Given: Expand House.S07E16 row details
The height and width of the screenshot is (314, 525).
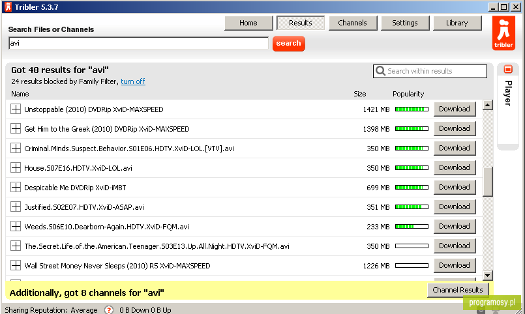Looking at the screenshot, I should tap(16, 167).
